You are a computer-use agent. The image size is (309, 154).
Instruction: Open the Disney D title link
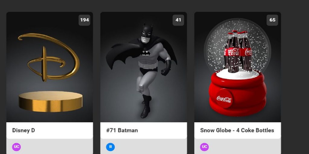tap(24, 130)
